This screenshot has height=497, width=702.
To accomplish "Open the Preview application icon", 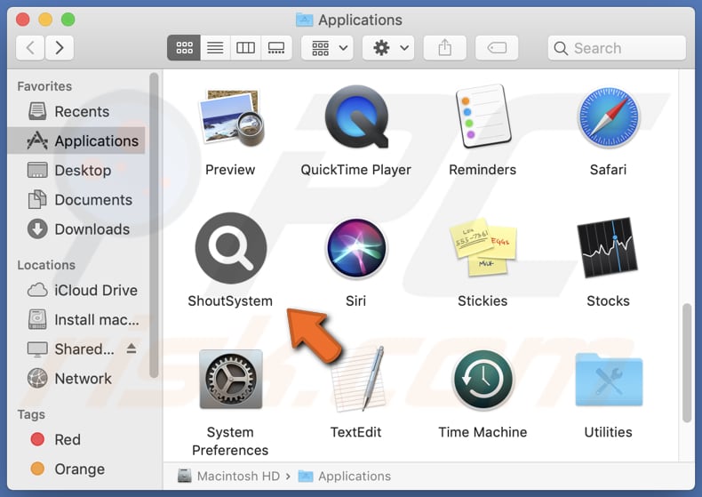I will (230, 118).
